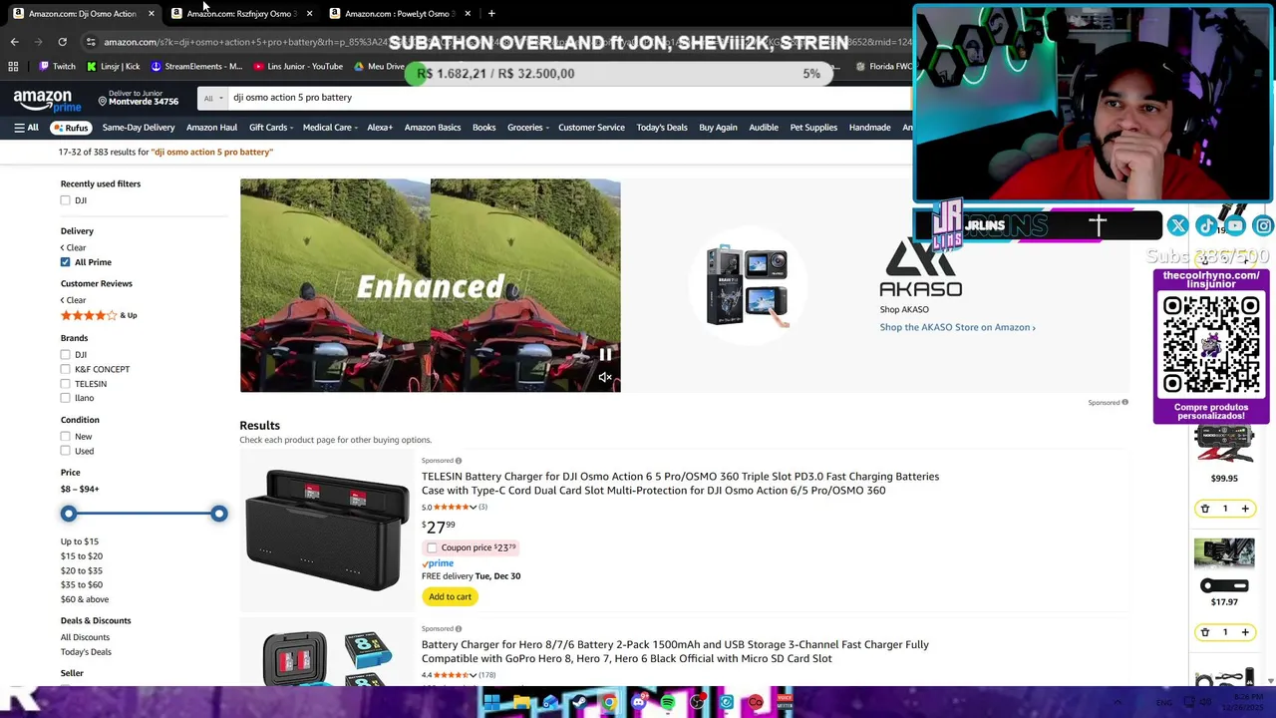Click the minimum price slider handle
Image resolution: width=1276 pixels, height=718 pixels.
[68, 514]
